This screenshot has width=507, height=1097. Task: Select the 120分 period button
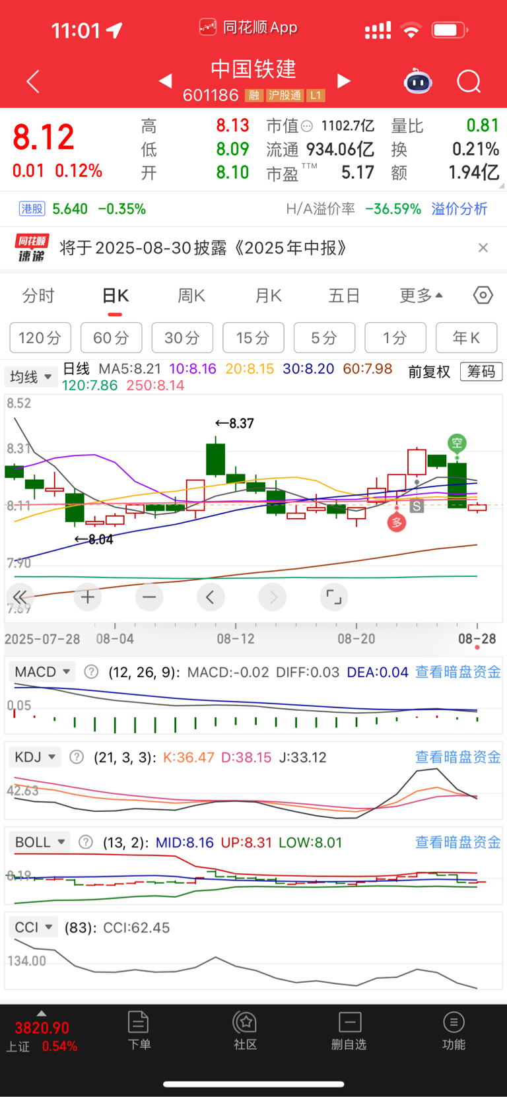tap(40, 338)
